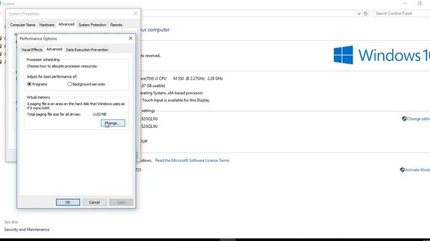This screenshot has height=241, width=430.
Task: Open Remote tab in System Properties
Action: [x=116, y=25]
